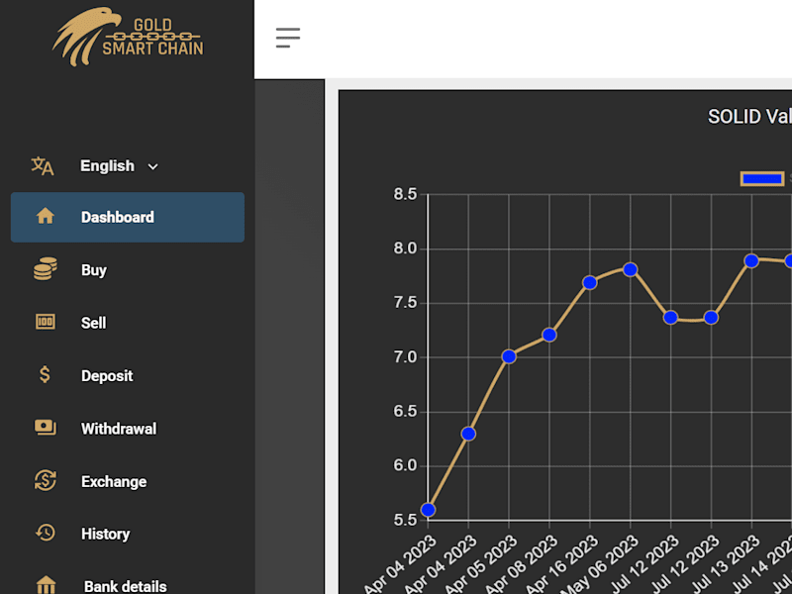Click the Sell banknote icon

(46, 322)
